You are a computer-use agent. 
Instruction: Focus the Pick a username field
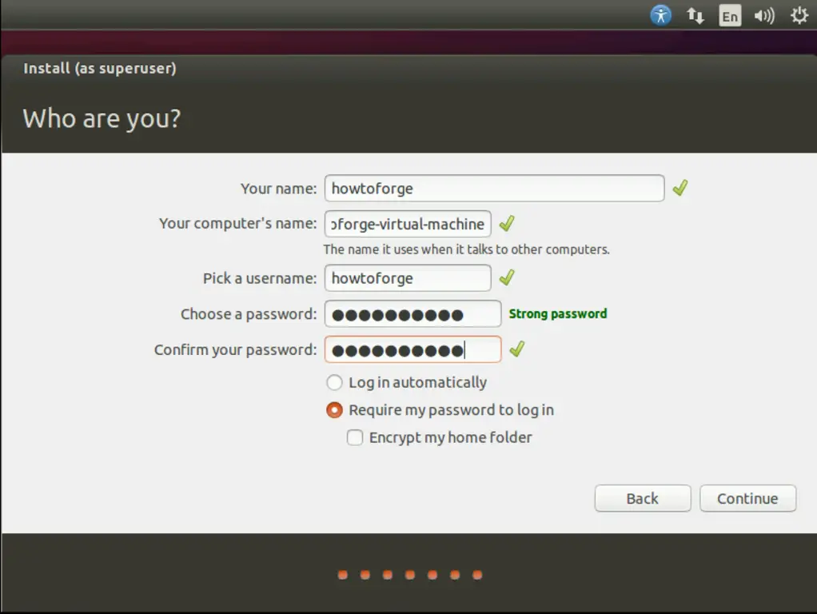pyautogui.click(x=408, y=277)
